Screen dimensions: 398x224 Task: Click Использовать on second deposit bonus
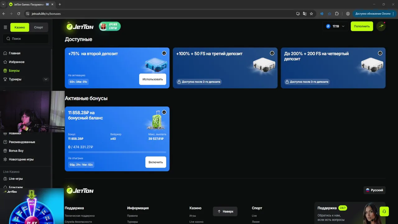point(153,79)
